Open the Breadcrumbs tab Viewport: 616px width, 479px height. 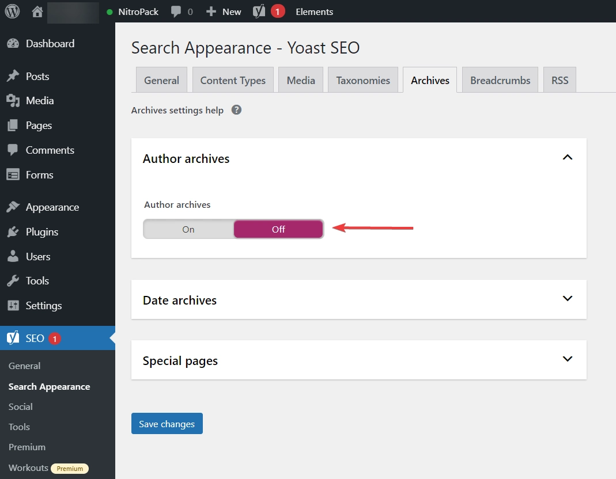click(x=500, y=80)
